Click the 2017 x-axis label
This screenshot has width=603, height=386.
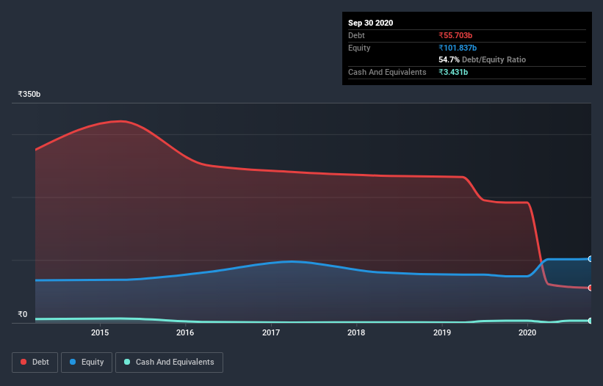[271, 332]
